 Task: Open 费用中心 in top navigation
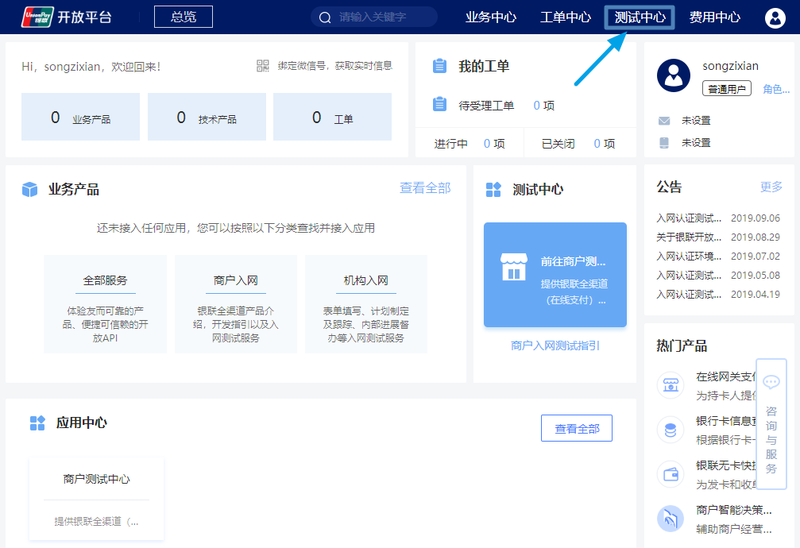point(714,17)
